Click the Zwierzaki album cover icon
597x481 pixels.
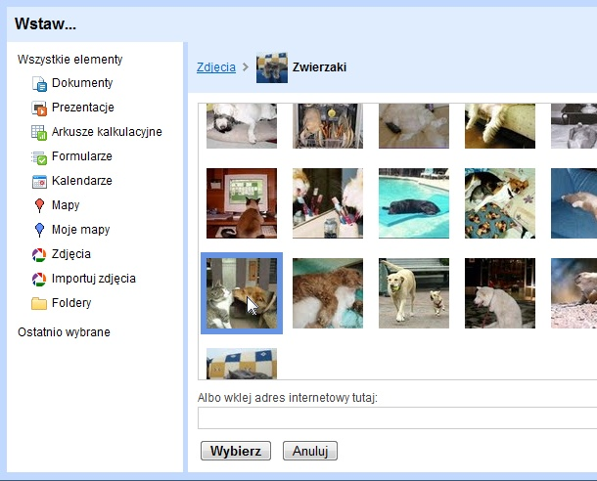(272, 67)
